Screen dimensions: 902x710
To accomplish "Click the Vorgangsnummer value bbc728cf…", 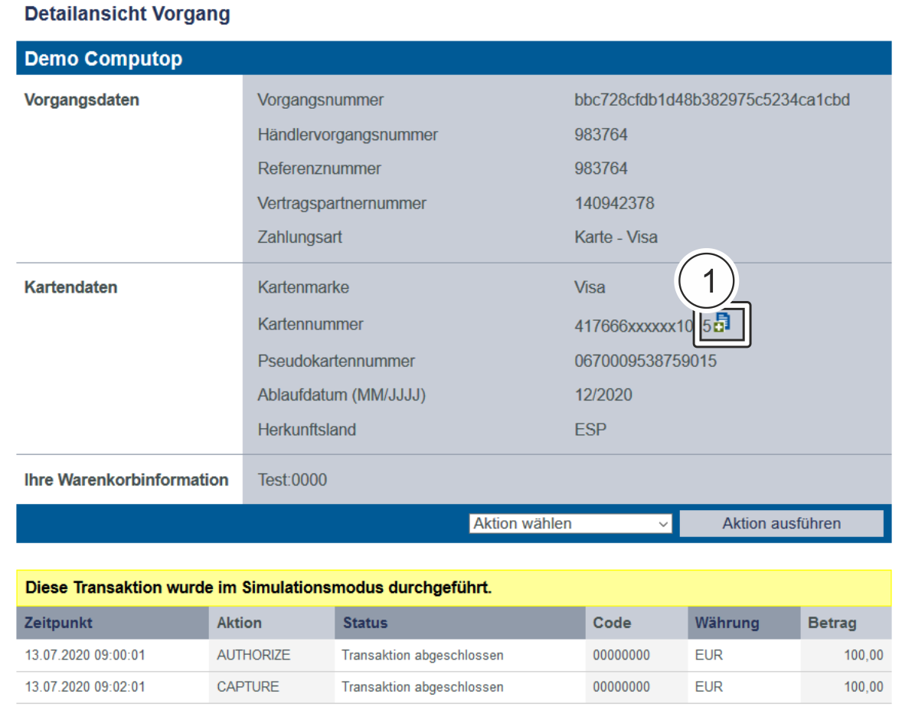I will pyautogui.click(x=711, y=100).
